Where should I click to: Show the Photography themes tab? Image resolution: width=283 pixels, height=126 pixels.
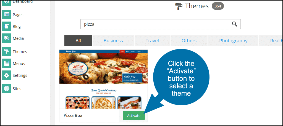click(233, 41)
